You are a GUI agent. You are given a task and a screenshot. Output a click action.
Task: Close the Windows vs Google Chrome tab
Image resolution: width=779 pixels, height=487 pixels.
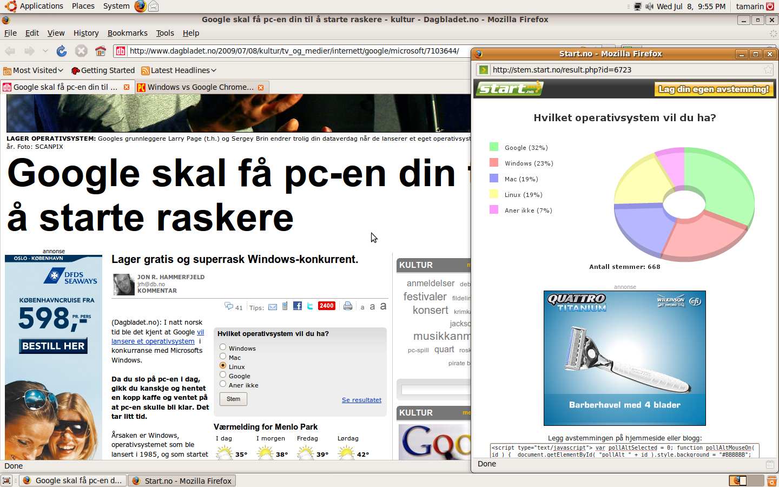261,87
